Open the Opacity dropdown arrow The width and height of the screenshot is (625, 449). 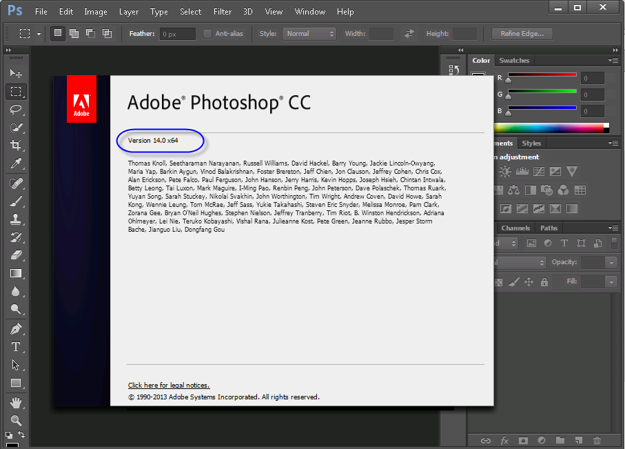click(x=611, y=263)
